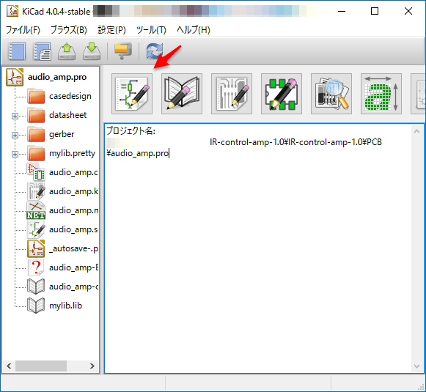
Task: Select the mylib.lib library file
Action: (65, 306)
